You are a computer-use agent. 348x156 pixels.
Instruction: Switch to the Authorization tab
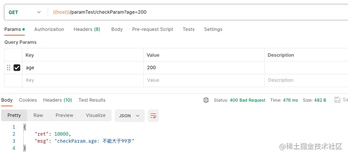point(49,29)
